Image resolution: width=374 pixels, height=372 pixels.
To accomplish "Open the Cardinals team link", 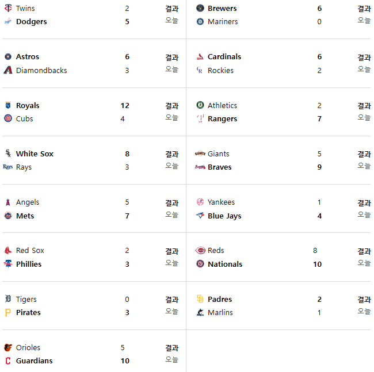I will 224,57.
